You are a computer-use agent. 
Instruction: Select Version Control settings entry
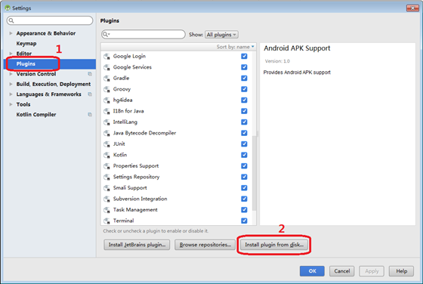click(36, 74)
